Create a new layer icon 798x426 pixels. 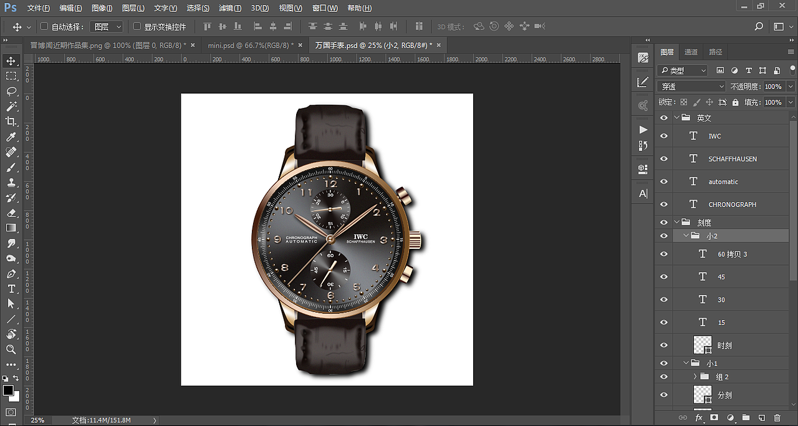(x=761, y=417)
